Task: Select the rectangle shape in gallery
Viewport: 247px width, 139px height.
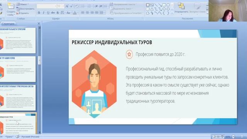Action: (164, 5)
